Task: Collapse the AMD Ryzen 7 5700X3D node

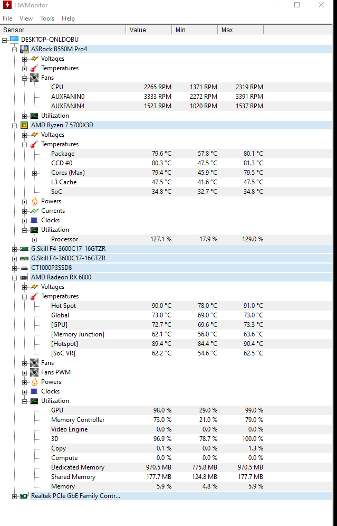Action: (x=14, y=126)
